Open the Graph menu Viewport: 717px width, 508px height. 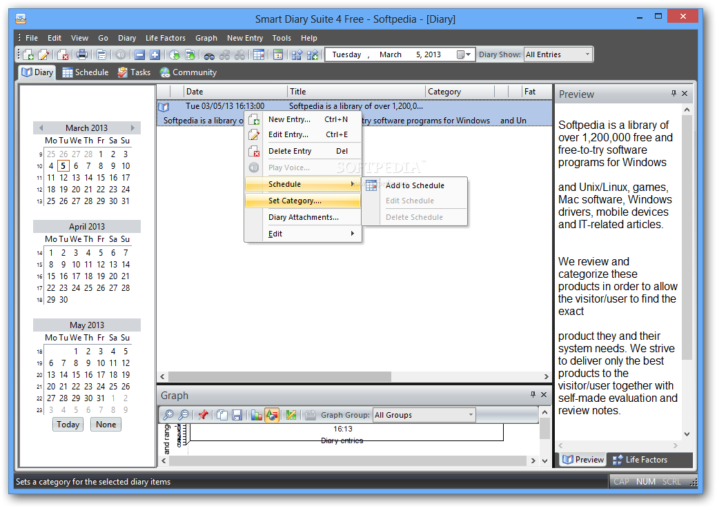[206, 38]
